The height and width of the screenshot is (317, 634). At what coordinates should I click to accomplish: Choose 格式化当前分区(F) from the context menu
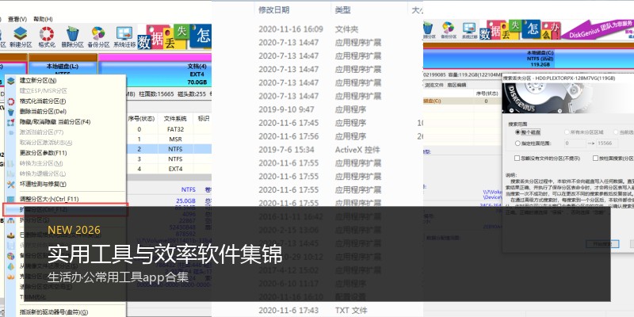[x=43, y=101]
